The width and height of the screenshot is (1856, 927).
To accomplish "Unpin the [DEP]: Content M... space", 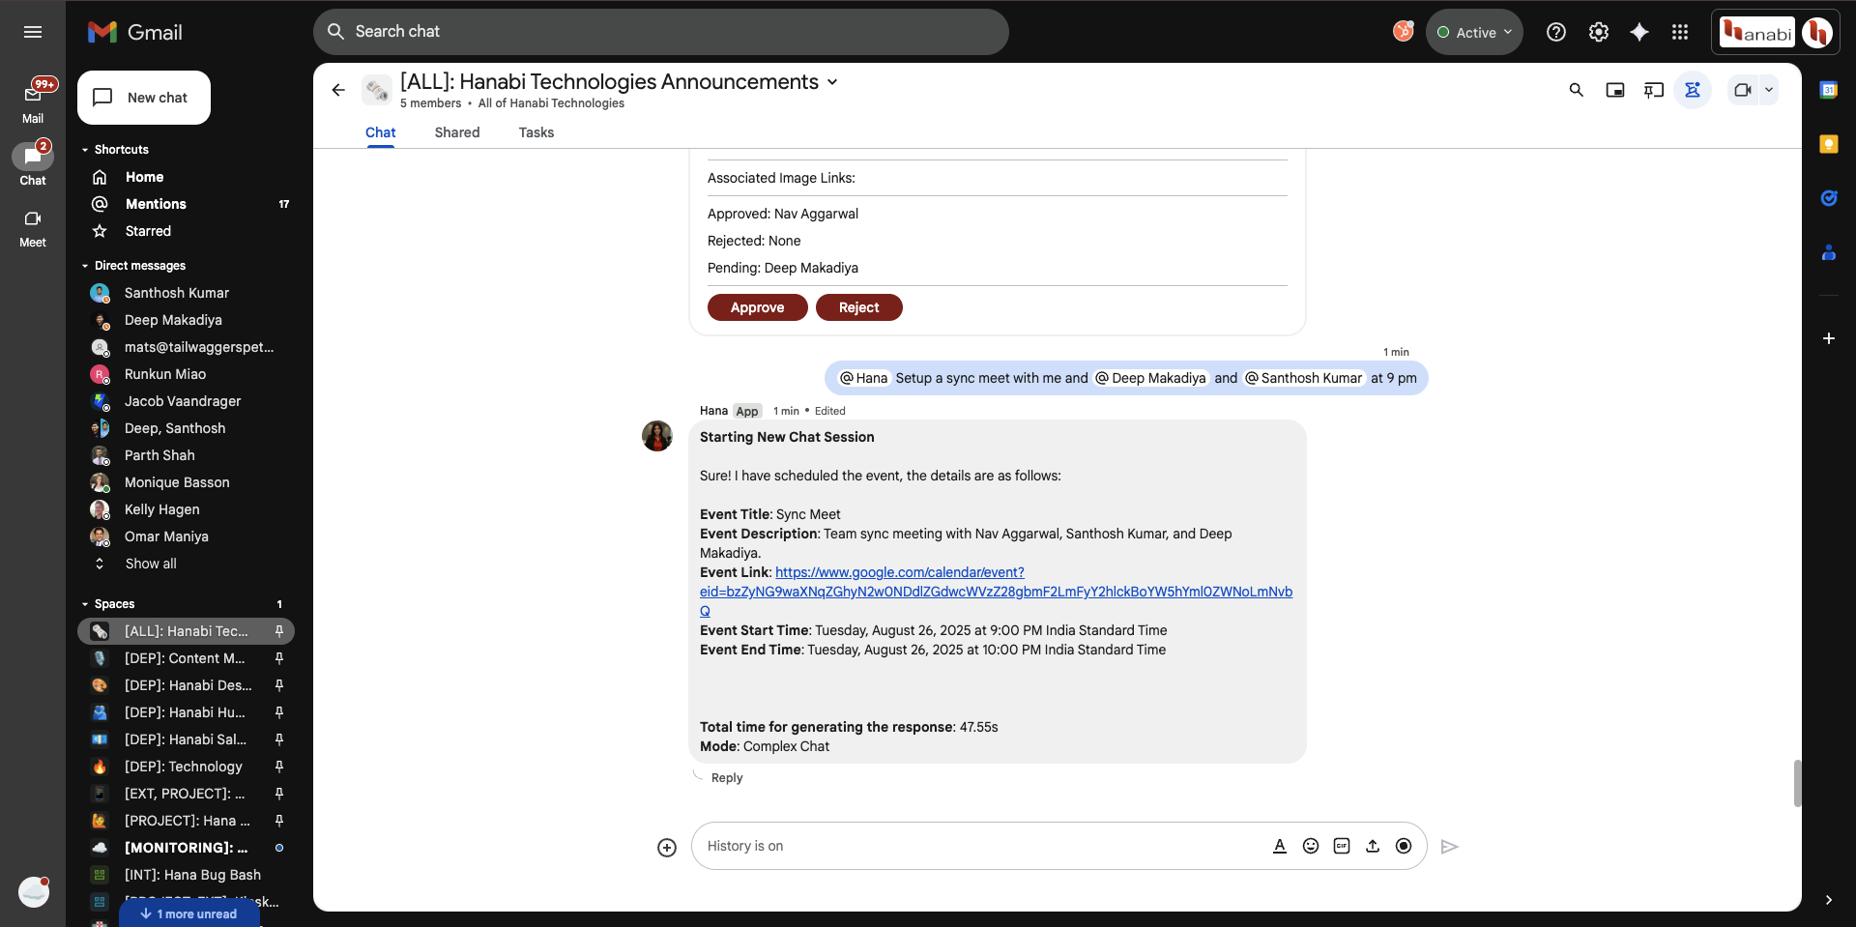I will [279, 658].
